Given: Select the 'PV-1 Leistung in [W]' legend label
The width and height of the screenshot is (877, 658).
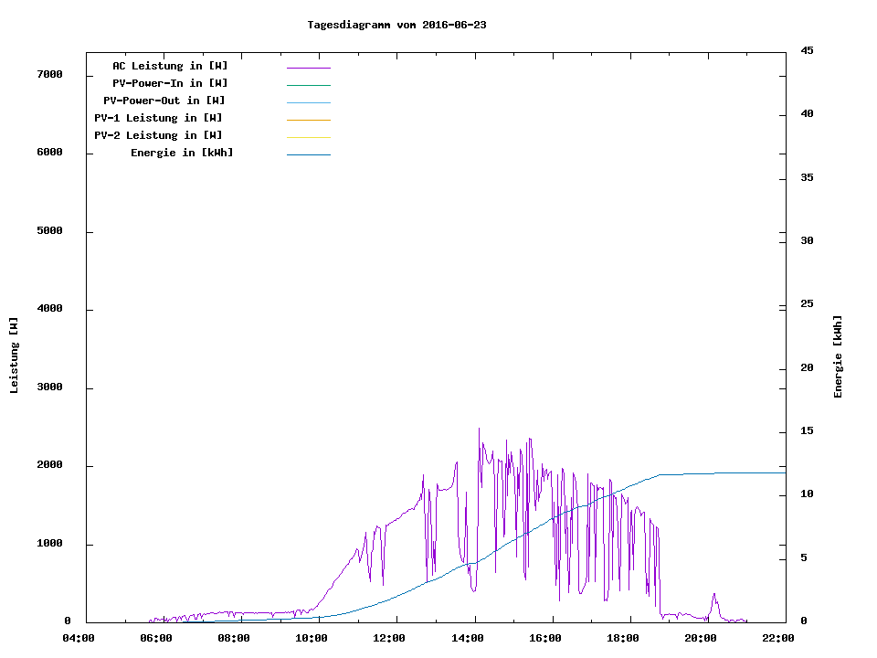Looking at the screenshot, I should [x=158, y=118].
